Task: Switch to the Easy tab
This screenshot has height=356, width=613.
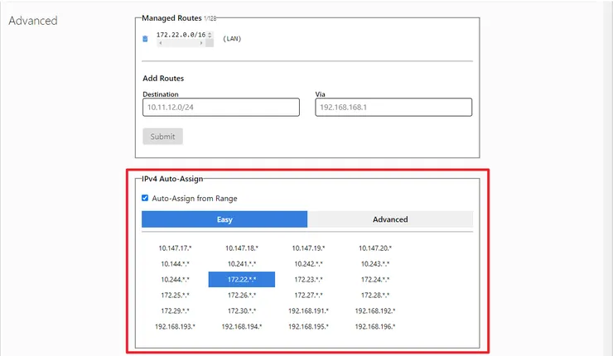Action: coord(224,219)
